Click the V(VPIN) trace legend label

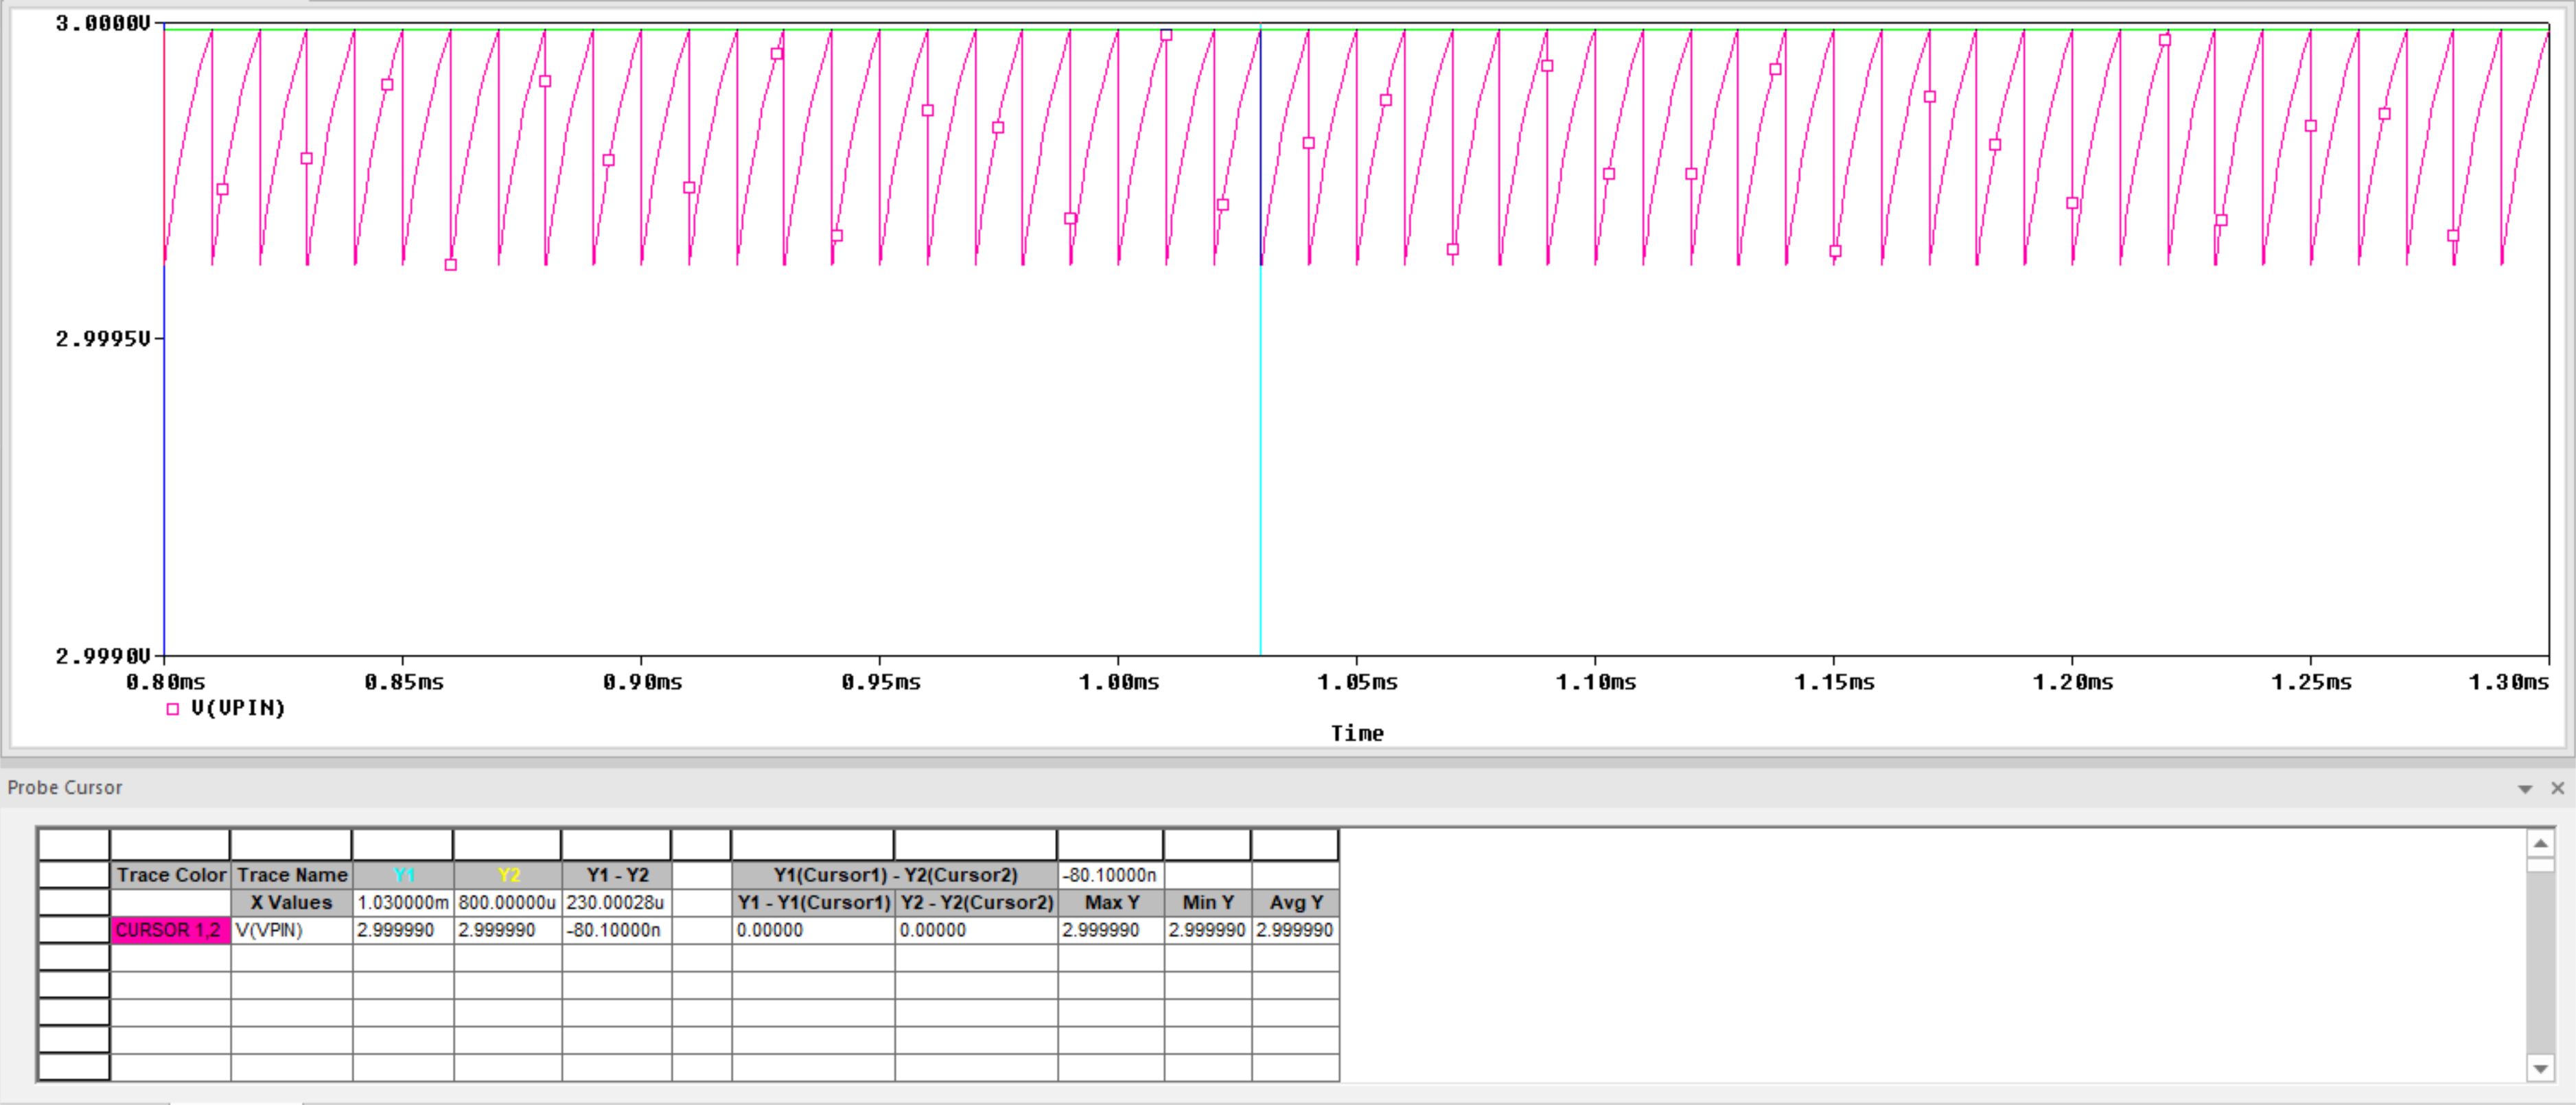pos(238,708)
